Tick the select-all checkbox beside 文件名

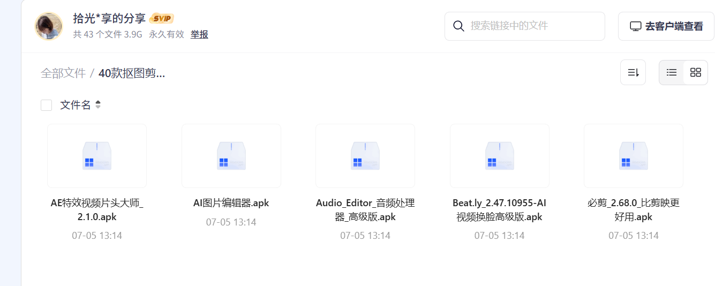pos(47,105)
